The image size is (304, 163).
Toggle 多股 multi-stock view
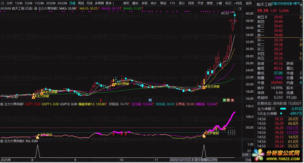click(x=145, y=3)
